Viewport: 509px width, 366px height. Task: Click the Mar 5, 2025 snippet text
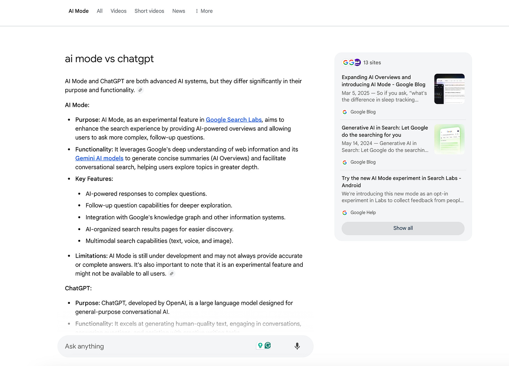click(x=384, y=97)
